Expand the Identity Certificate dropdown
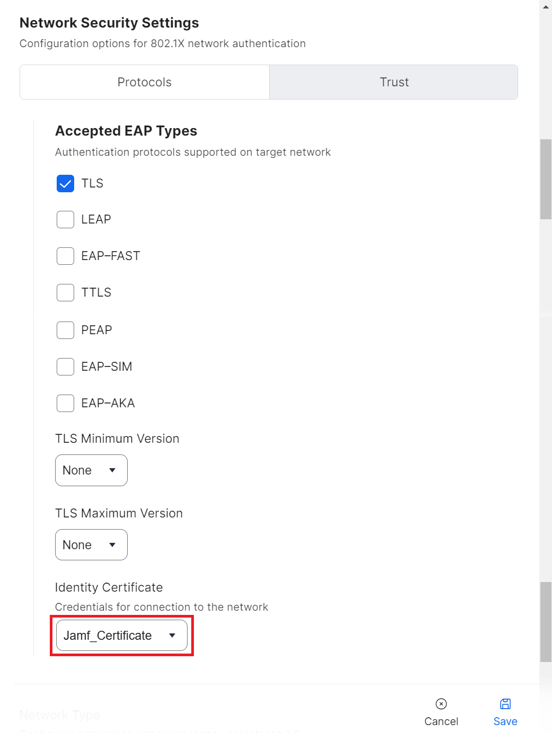 (121, 636)
